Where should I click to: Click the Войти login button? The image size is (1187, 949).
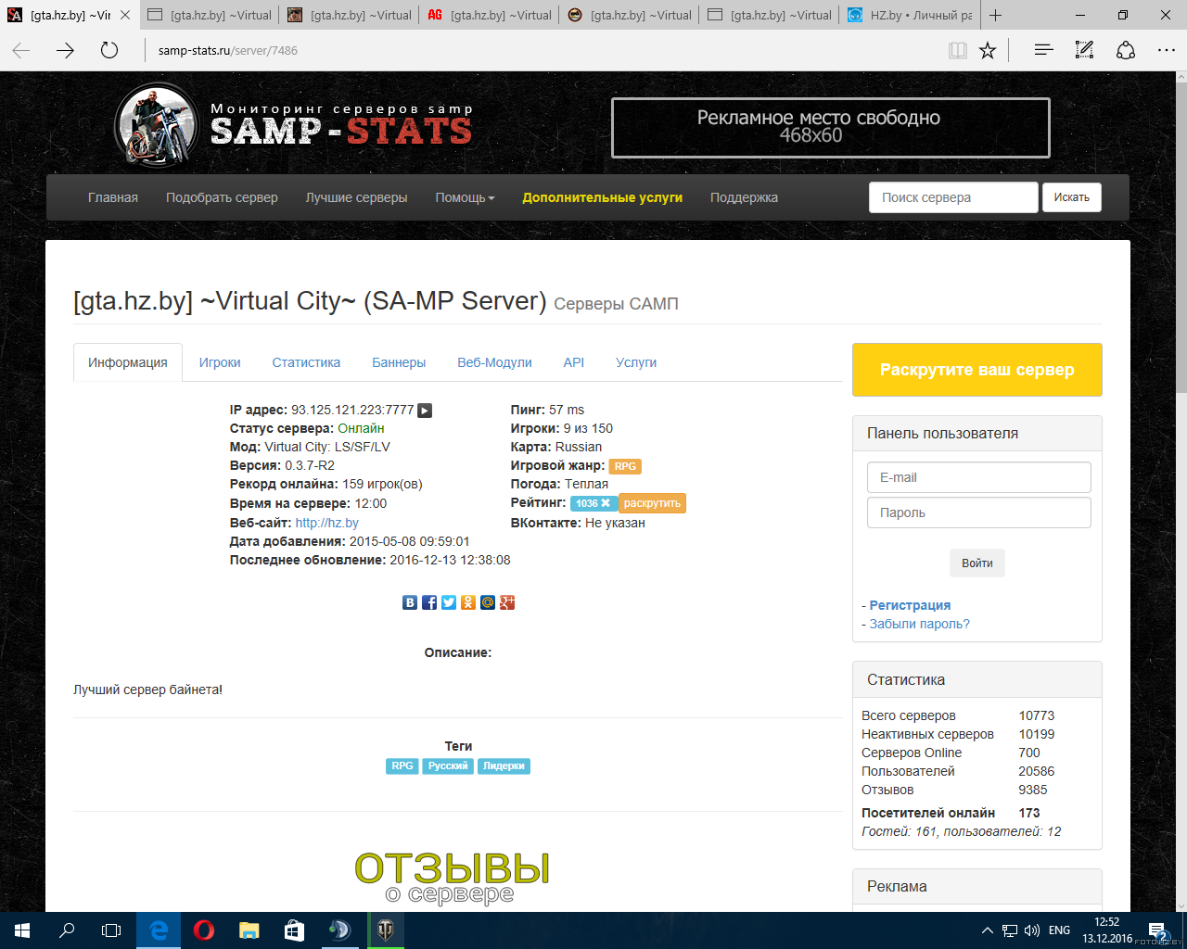point(977,563)
